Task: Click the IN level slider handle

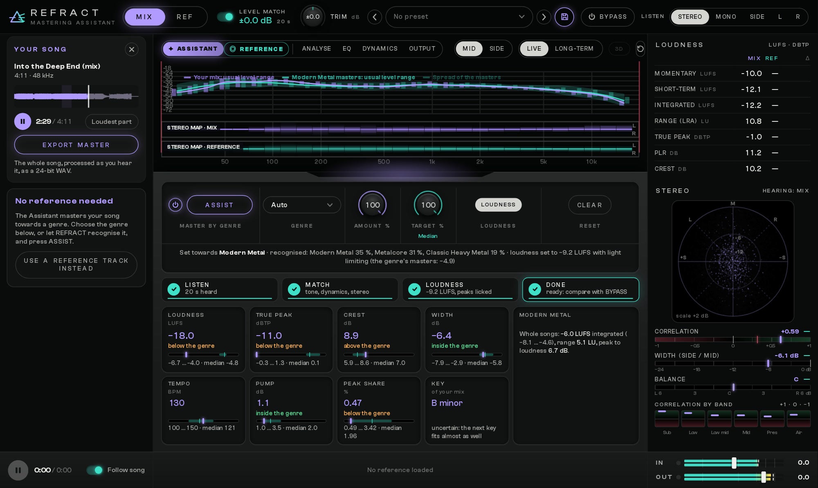Action: (734, 463)
